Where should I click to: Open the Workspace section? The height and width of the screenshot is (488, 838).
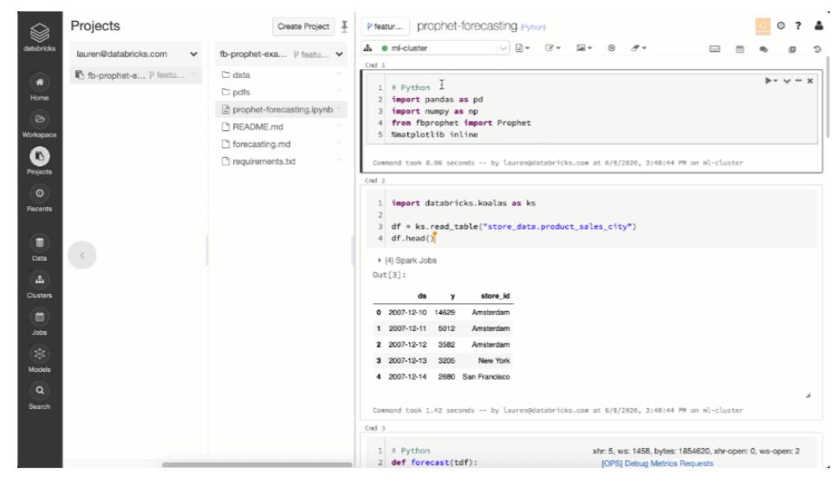(x=39, y=123)
